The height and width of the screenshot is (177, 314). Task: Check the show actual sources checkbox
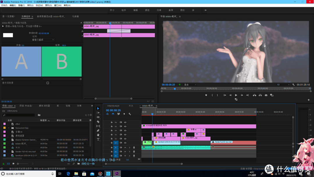pos(48,83)
